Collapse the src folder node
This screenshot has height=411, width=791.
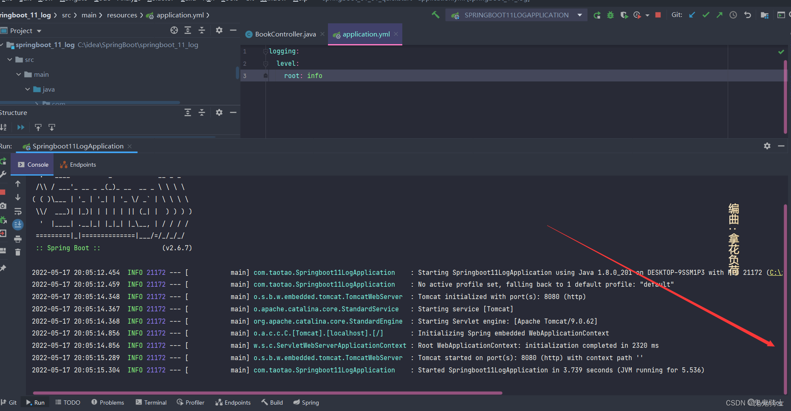[x=10, y=60]
